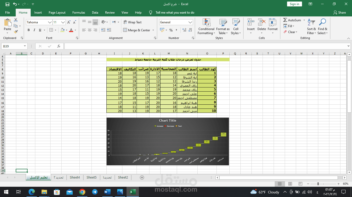Open the Cell Styles gallery

pos(236,26)
